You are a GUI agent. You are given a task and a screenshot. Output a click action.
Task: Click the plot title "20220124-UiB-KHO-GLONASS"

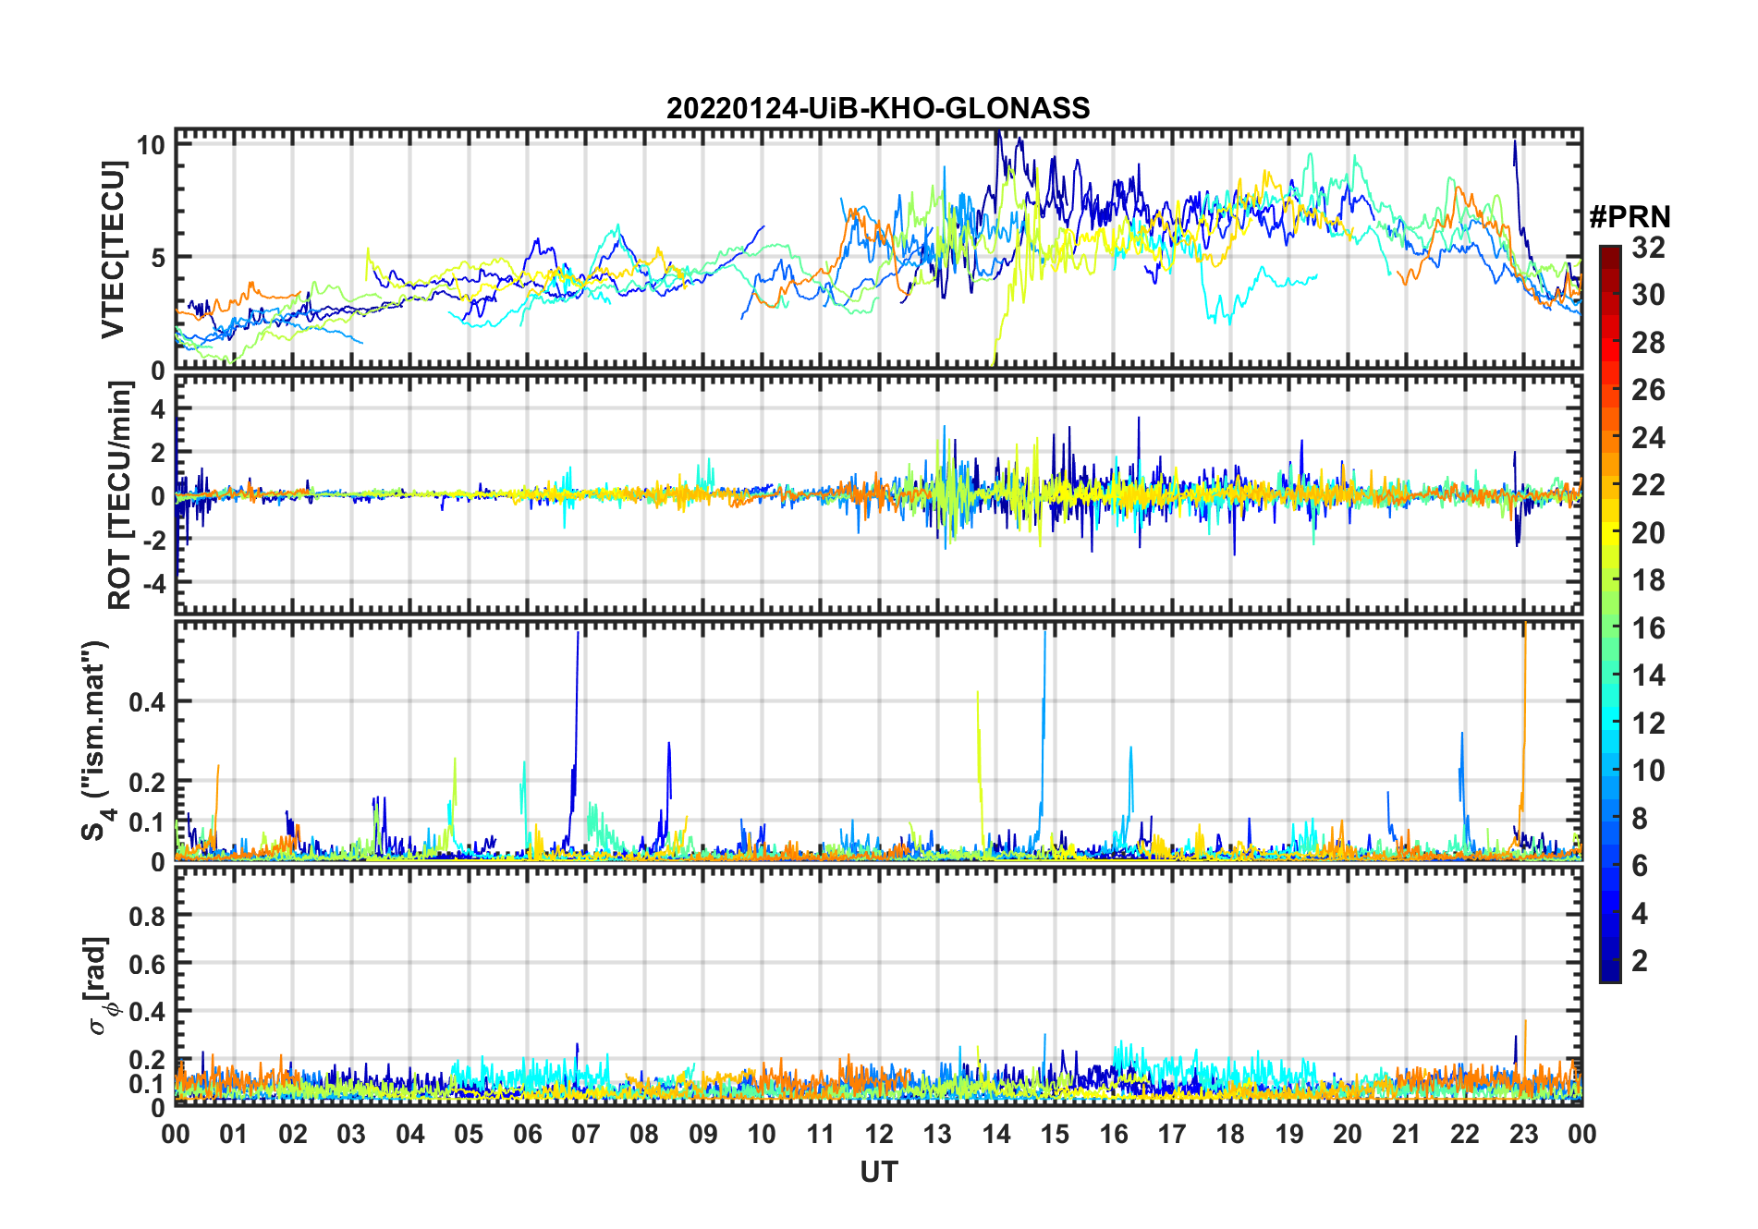coord(878,109)
